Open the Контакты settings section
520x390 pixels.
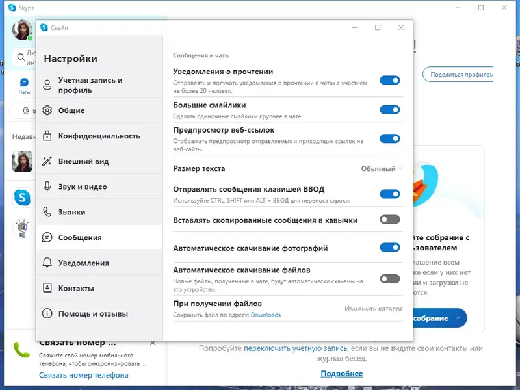coord(77,287)
